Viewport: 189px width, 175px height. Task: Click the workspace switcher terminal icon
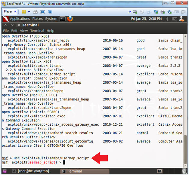pos(160,171)
